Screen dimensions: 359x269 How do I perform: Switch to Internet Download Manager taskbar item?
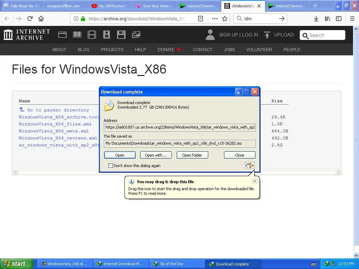(x=121, y=264)
